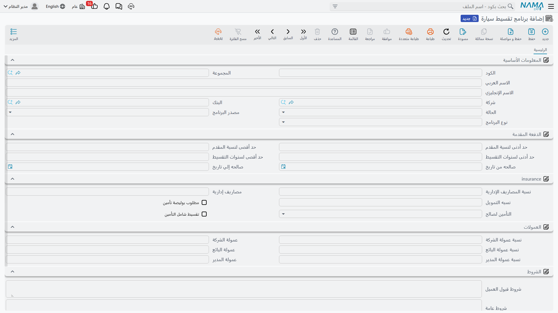This screenshot has width=558, height=313.
Task: Click the مراجعه (Review) toolbar icon
Action: point(370,32)
